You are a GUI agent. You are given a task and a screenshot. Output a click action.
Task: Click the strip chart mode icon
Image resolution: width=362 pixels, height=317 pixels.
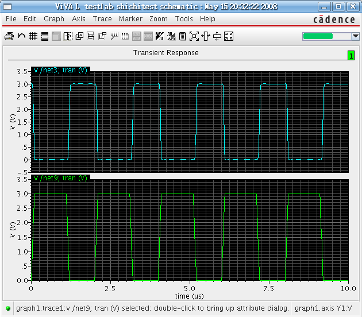[x=45, y=36]
